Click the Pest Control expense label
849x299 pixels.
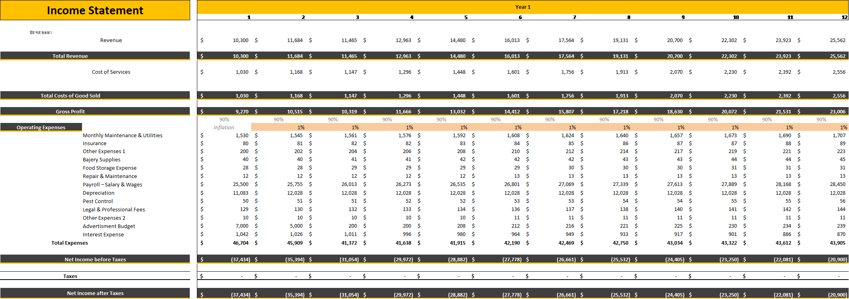(x=98, y=201)
